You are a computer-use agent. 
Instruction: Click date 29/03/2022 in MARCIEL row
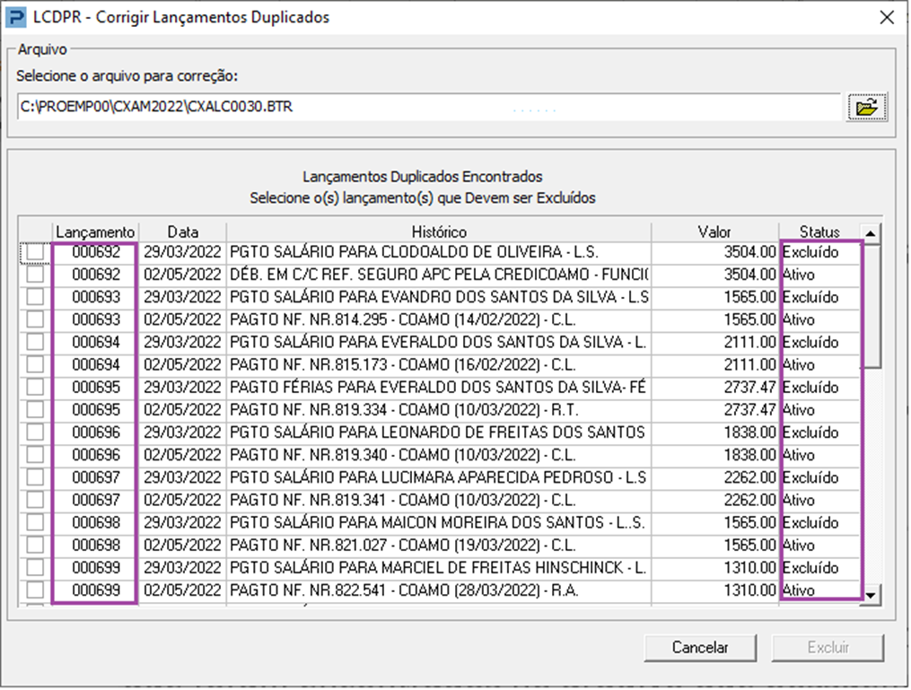[182, 567]
